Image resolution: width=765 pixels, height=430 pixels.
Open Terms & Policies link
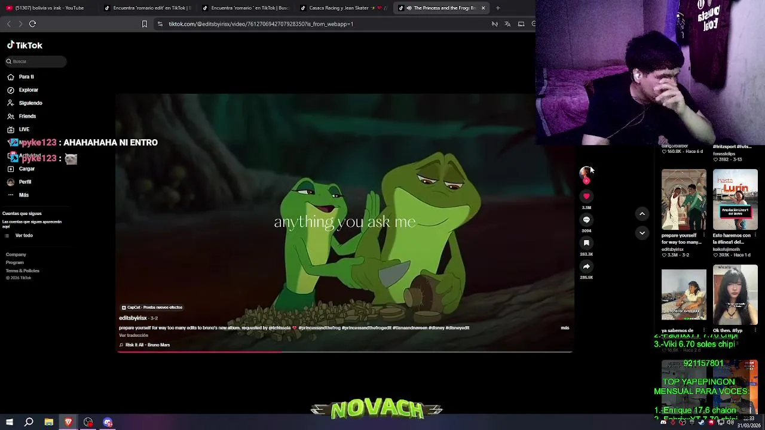(x=23, y=271)
